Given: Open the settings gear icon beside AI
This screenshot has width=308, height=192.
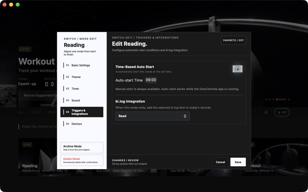Looking at the screenshot, I should [x=266, y=112].
